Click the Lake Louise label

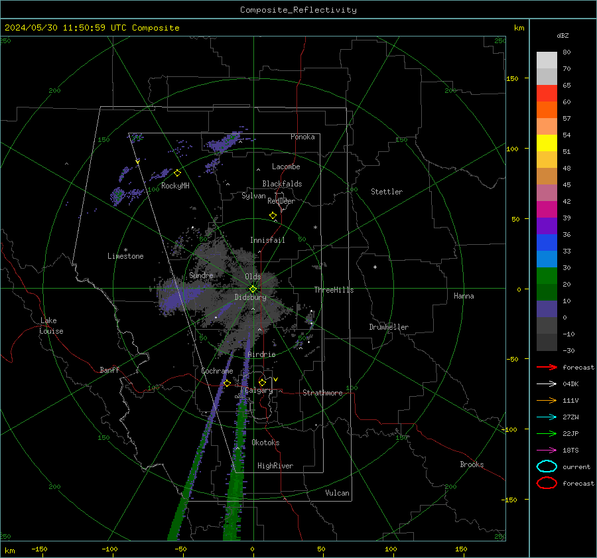click(x=51, y=326)
